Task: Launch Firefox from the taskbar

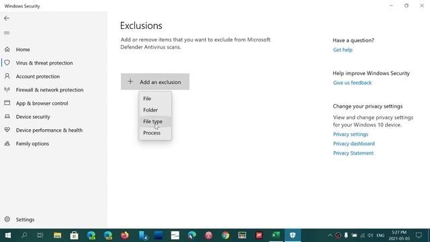Action: point(125,235)
